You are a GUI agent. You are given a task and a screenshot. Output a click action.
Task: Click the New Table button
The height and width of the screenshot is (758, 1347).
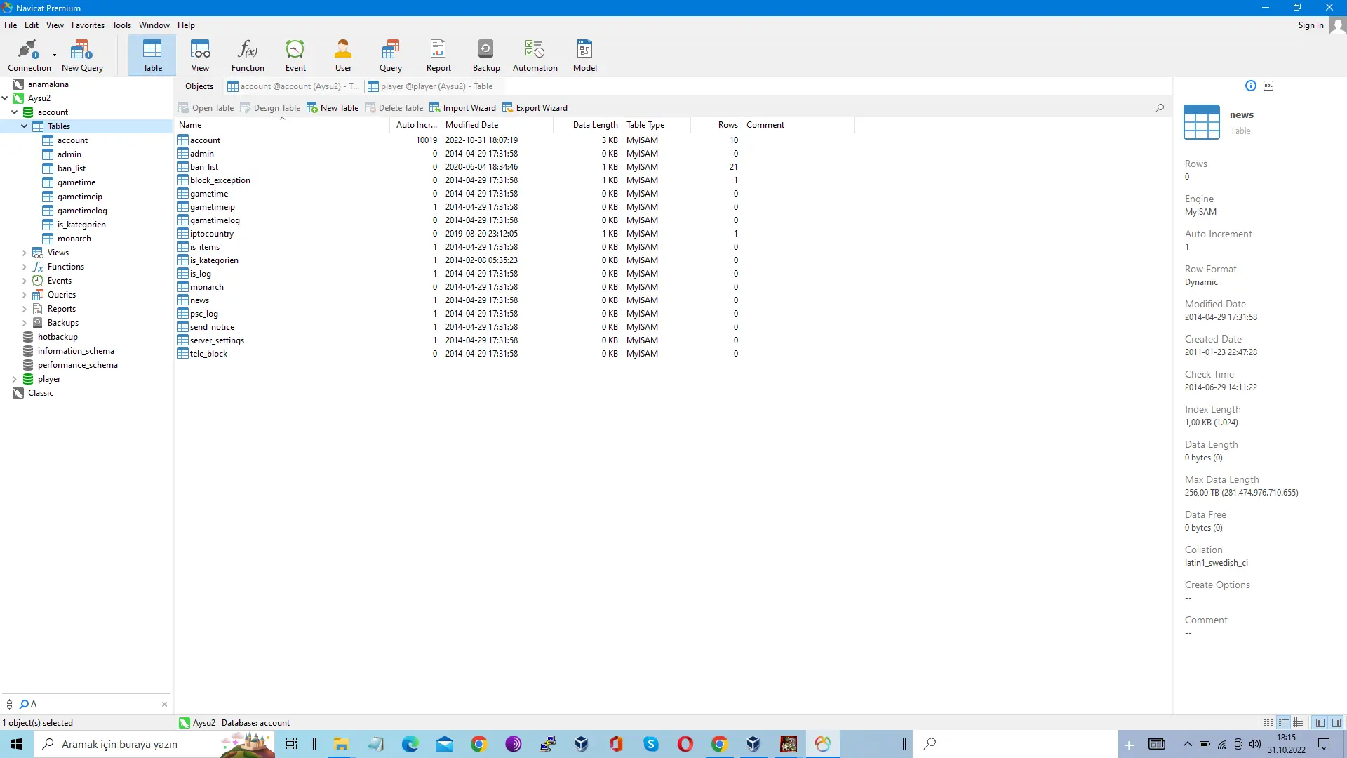[x=333, y=108]
